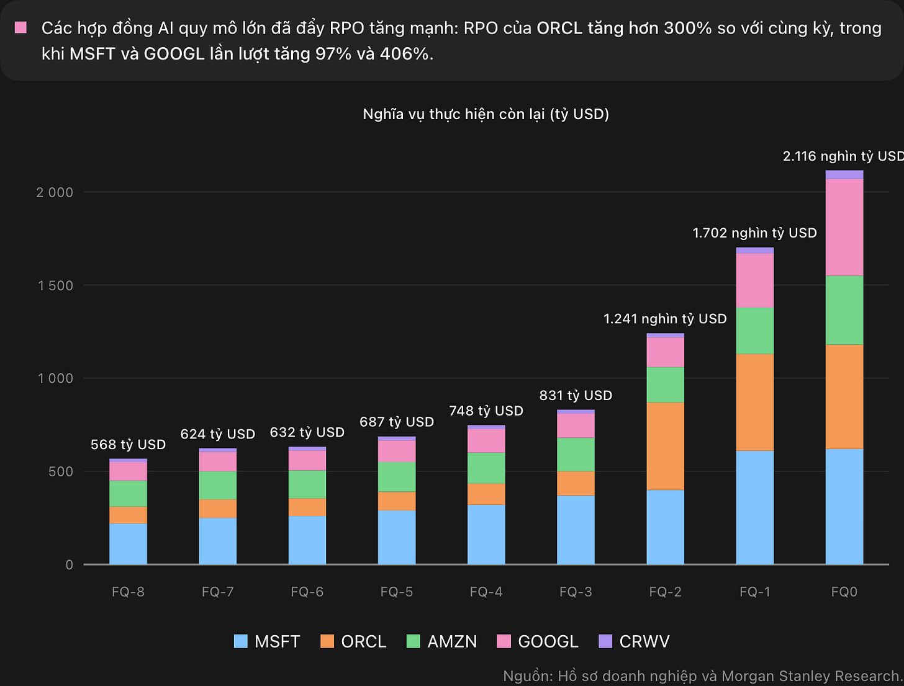Click the FQ-5 x-axis label
This screenshot has width=904, height=686.
[397, 592]
